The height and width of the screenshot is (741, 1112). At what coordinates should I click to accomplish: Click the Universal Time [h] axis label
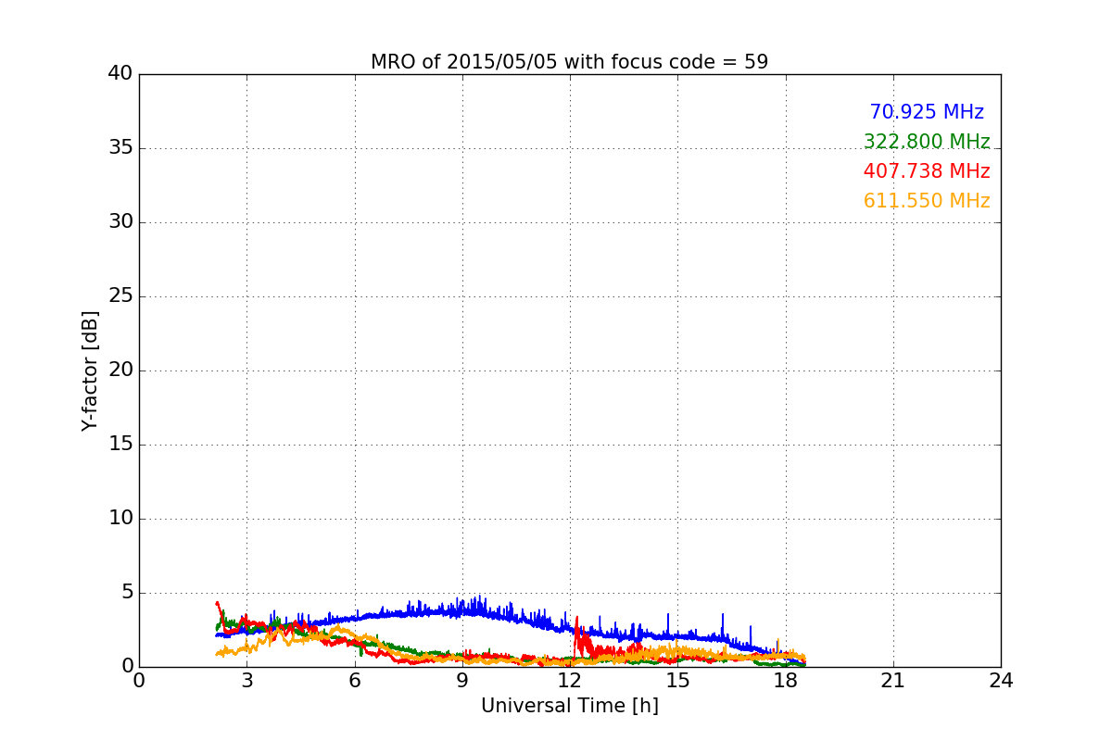pos(569,706)
